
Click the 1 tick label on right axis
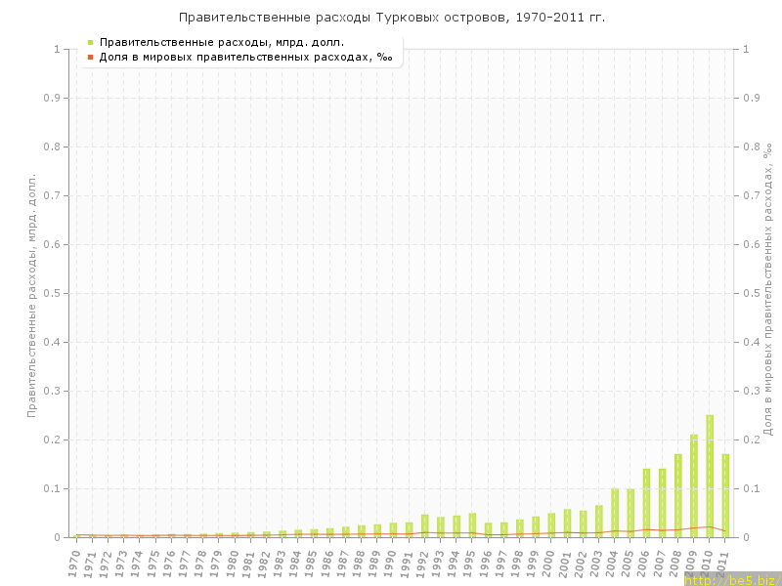point(746,49)
